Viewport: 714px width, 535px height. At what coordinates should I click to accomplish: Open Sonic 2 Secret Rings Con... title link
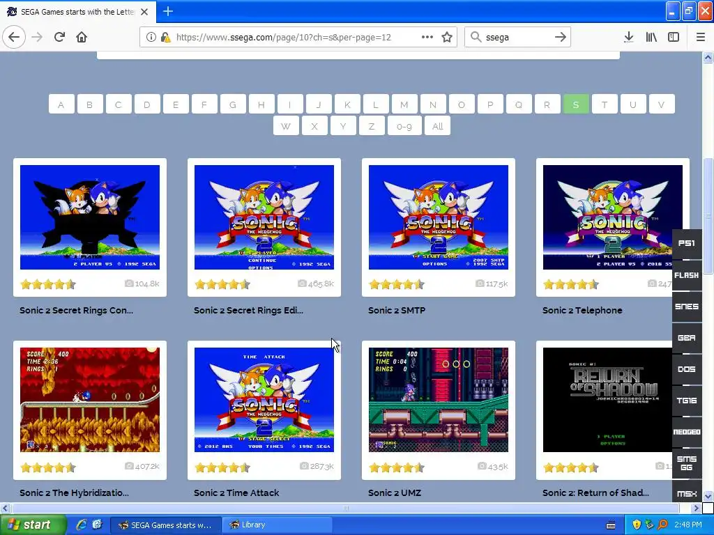pyautogui.click(x=76, y=310)
